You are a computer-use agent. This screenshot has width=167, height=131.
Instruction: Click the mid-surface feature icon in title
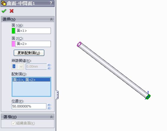pyautogui.click(x=4, y=3)
